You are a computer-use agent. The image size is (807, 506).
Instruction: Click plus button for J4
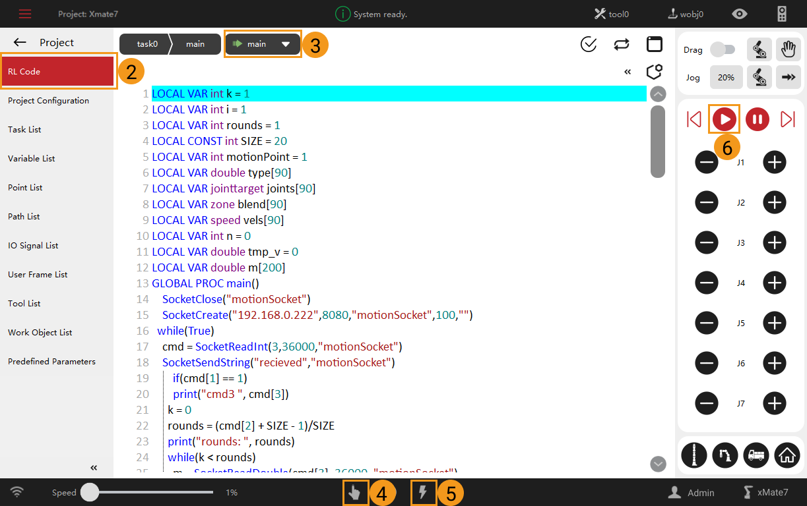(x=775, y=283)
